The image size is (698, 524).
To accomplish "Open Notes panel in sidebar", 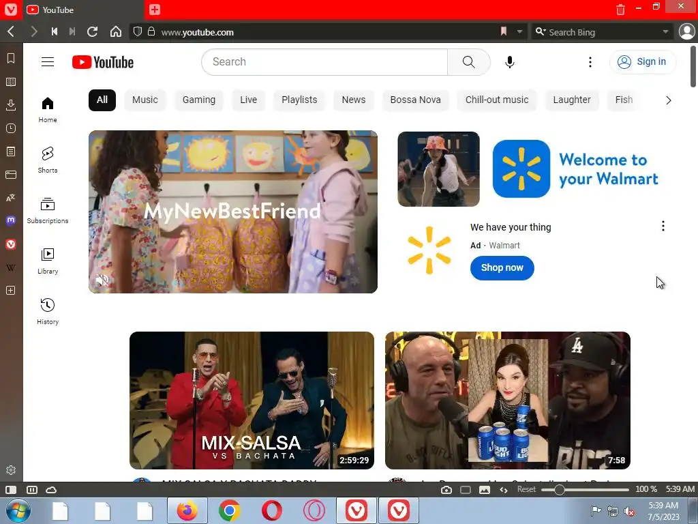I will pyautogui.click(x=11, y=151).
